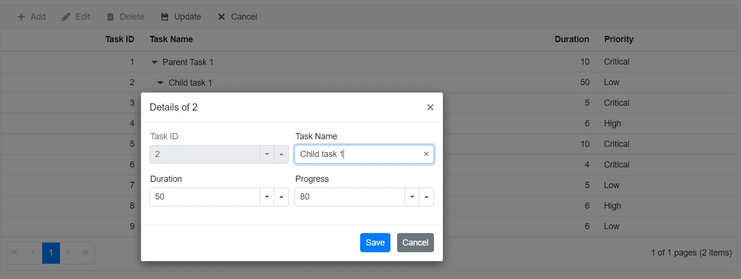Save the task details
Screen dimensions: 741x279
pos(375,243)
